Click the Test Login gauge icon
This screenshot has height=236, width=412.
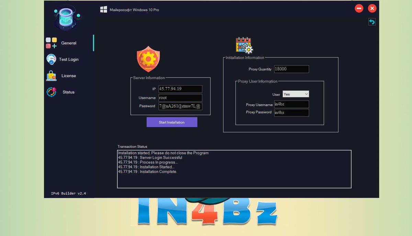pos(51,59)
